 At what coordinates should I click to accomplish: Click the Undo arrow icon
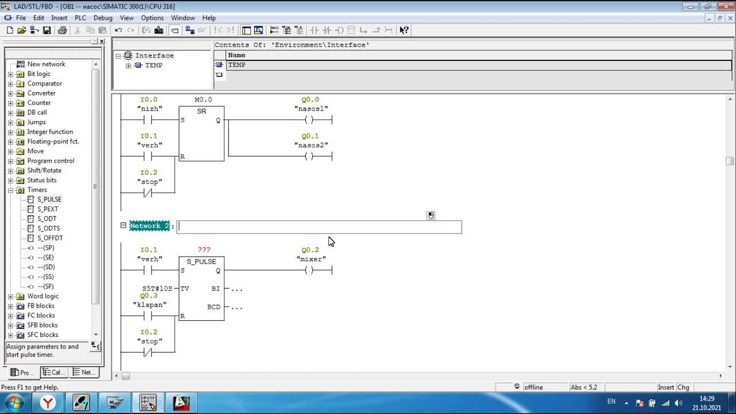(x=118, y=30)
